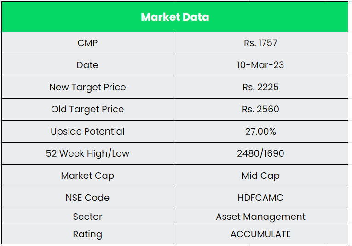Click the Market Data header cell

pos(175,17)
